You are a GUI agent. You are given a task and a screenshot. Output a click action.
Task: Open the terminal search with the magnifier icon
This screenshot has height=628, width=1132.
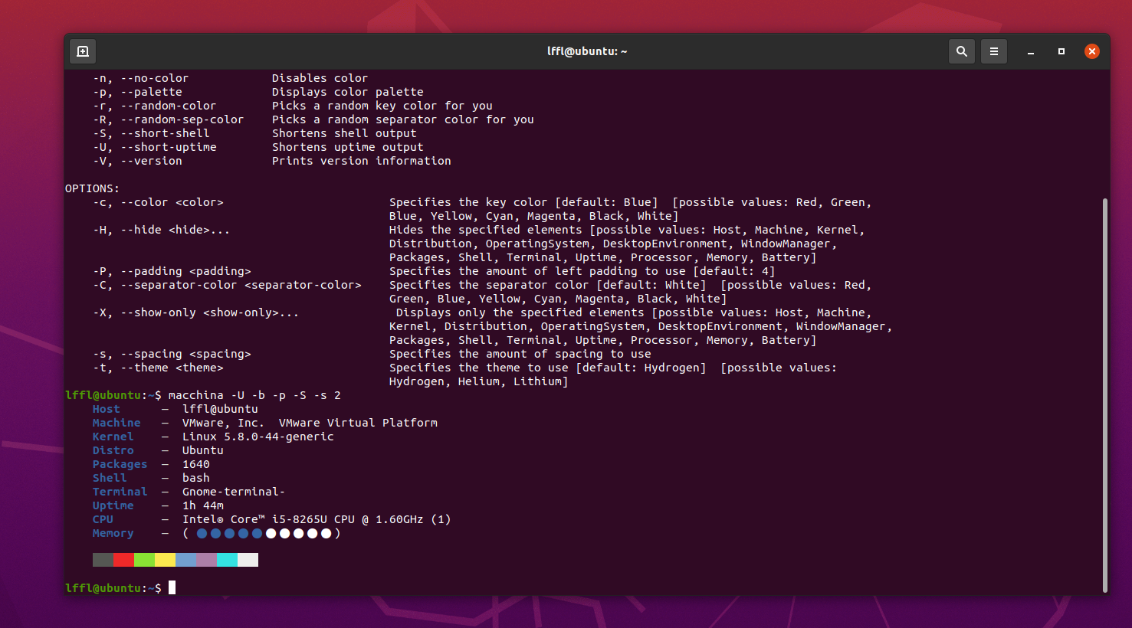coord(962,51)
